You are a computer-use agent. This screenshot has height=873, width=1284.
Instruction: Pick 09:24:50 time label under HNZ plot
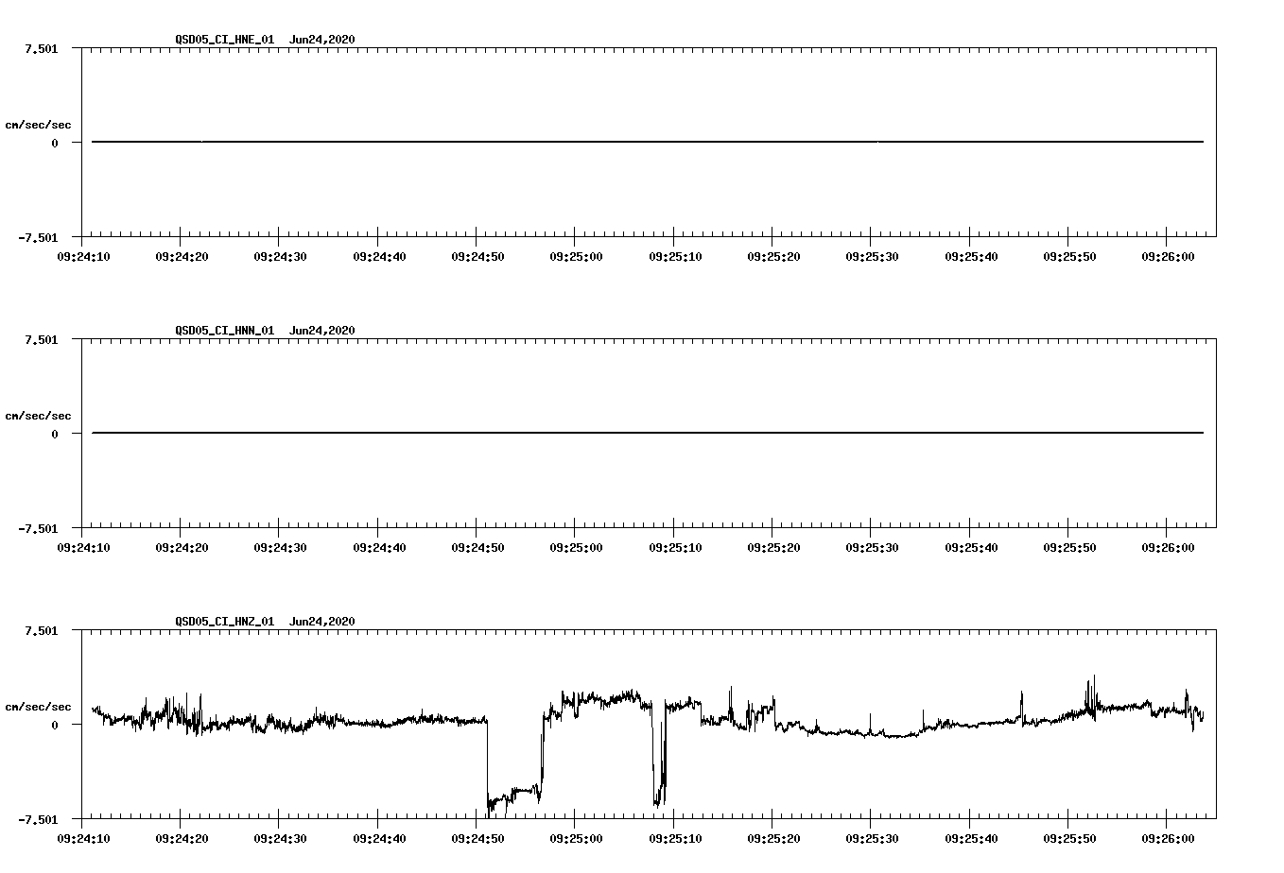coord(477,838)
